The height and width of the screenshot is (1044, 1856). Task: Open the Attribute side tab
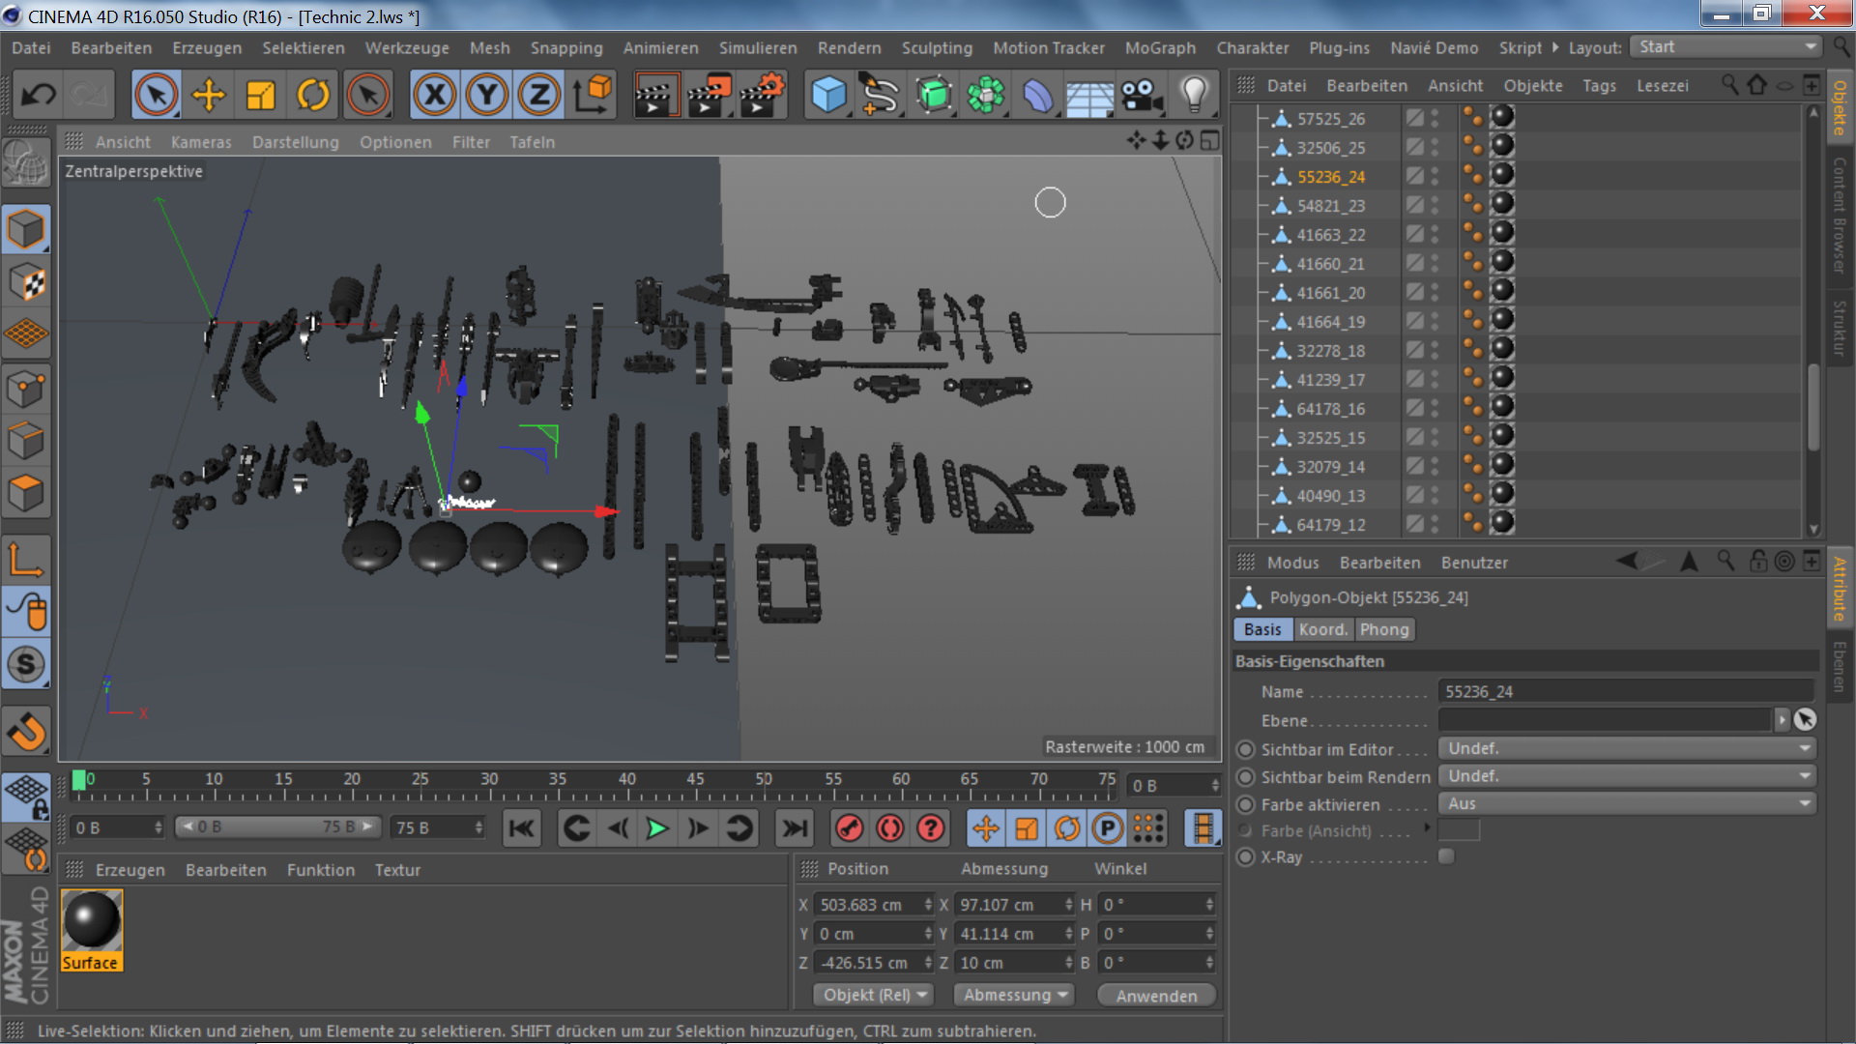point(1840,589)
